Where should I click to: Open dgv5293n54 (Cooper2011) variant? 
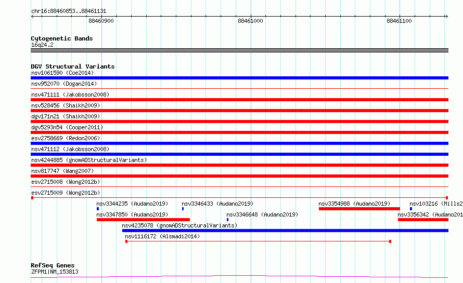(x=67, y=127)
